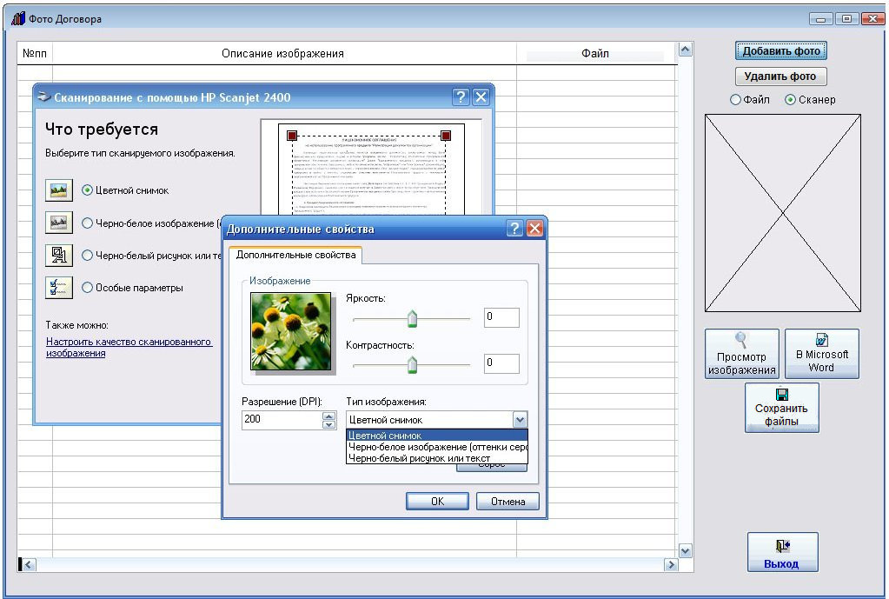Screen dimensions: 889x599
Task: Pick Черно-белое изображение (оттенки серого) in list
Action: (x=436, y=446)
